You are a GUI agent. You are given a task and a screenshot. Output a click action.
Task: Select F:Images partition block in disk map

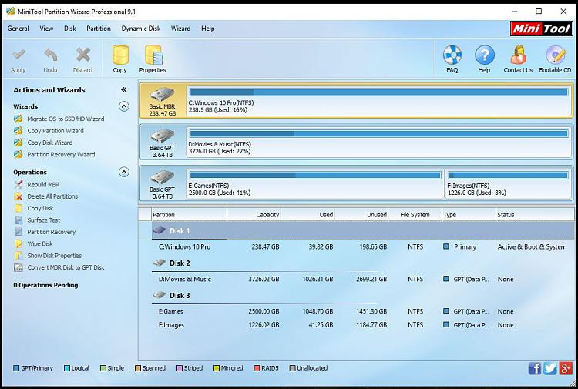tap(509, 183)
